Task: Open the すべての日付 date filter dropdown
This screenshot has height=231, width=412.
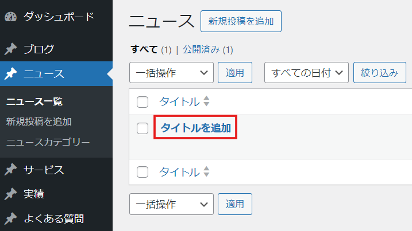Action: tap(306, 73)
